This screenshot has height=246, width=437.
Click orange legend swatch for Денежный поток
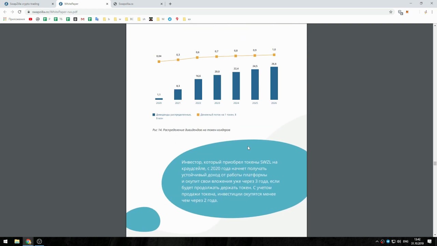[198, 115]
